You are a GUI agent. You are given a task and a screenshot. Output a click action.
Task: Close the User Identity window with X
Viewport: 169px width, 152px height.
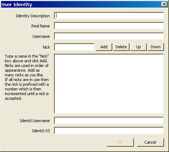click(164, 4)
